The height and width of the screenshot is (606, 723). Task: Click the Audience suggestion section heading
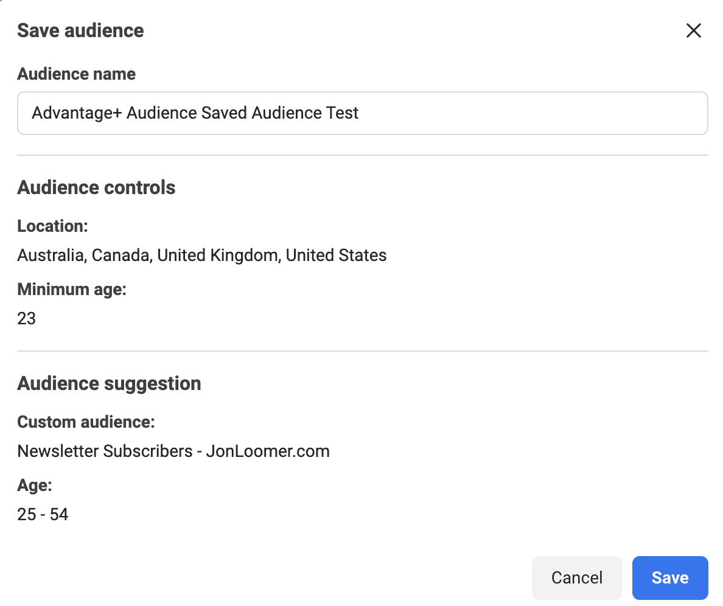coord(109,383)
